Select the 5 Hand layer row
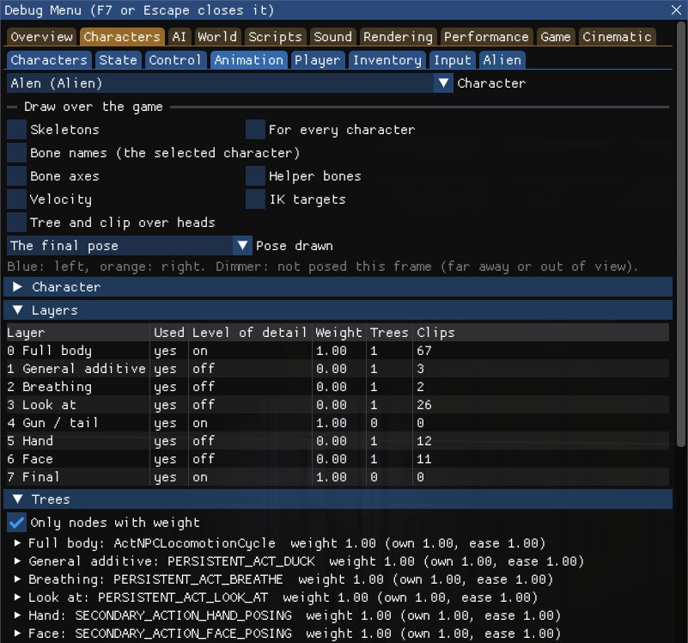Viewport: 688px width, 643px height. 338,440
